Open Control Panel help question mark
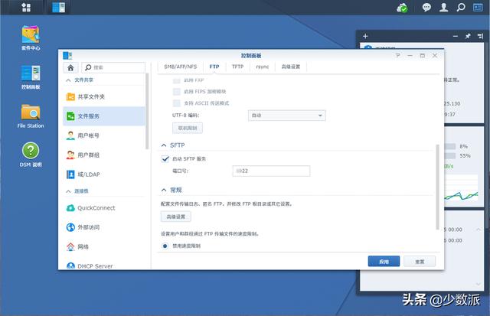This screenshot has height=316, width=490. pyautogui.click(x=398, y=56)
